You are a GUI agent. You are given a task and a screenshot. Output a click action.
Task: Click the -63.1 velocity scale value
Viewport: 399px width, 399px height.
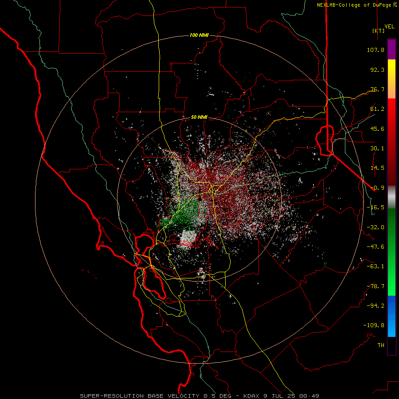[376, 266]
